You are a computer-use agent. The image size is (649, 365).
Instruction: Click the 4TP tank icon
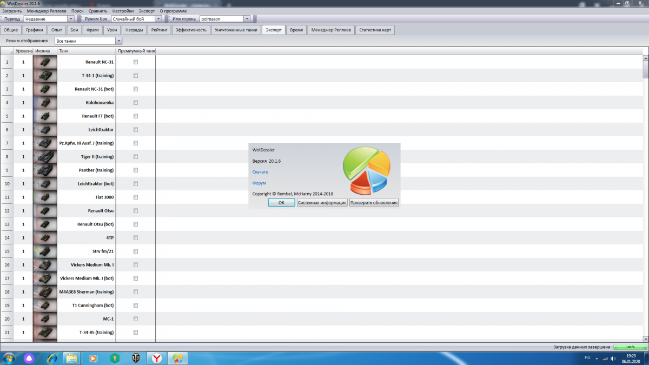[45, 238]
